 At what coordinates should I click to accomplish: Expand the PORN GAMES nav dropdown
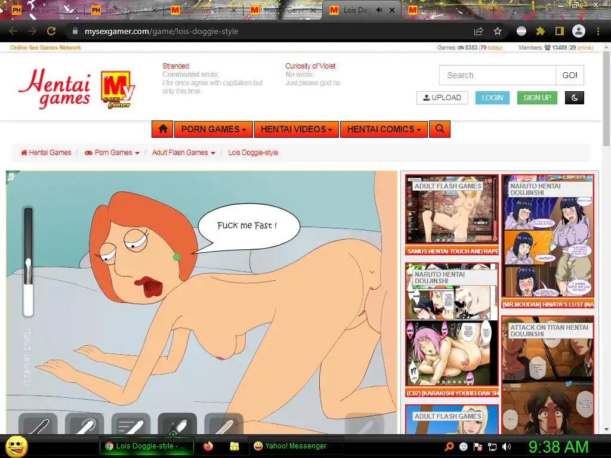[x=214, y=129]
